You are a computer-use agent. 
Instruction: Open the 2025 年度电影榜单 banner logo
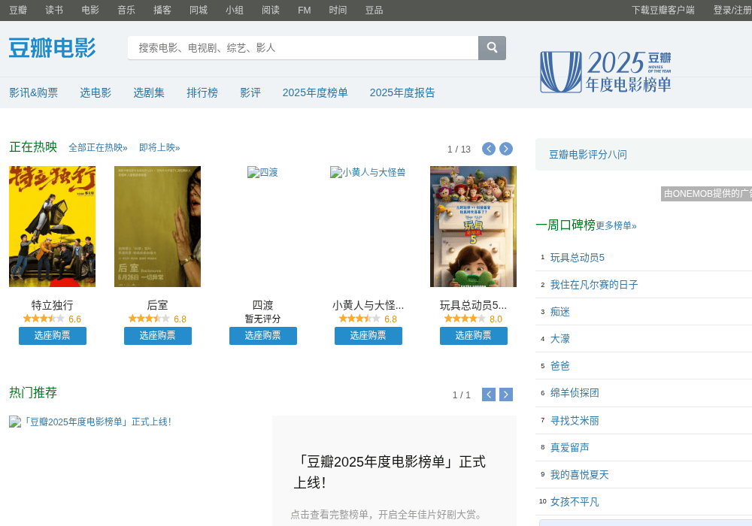pos(605,72)
